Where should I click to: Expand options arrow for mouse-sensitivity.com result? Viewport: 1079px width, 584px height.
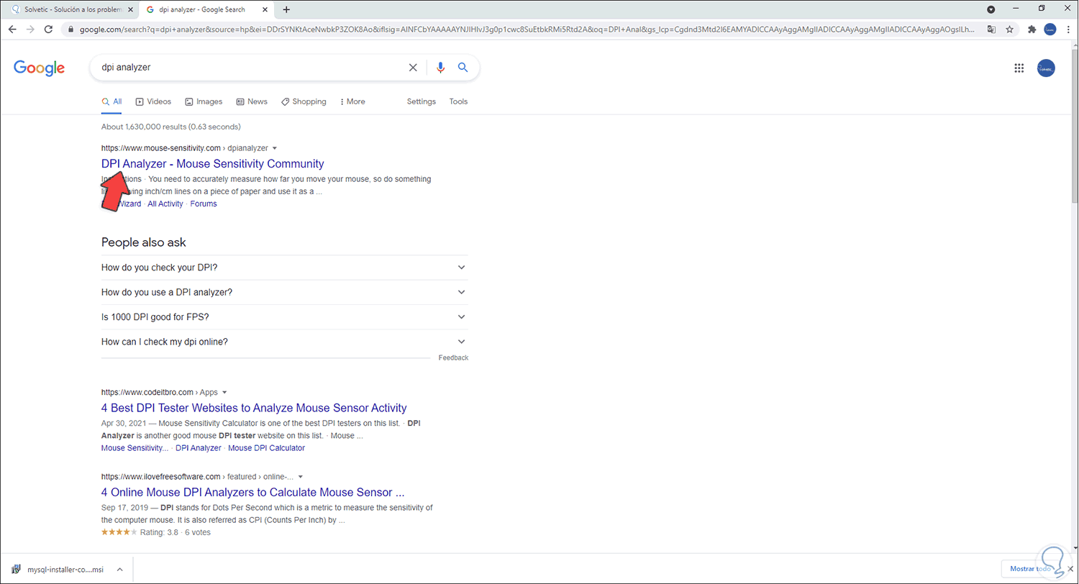tap(275, 148)
